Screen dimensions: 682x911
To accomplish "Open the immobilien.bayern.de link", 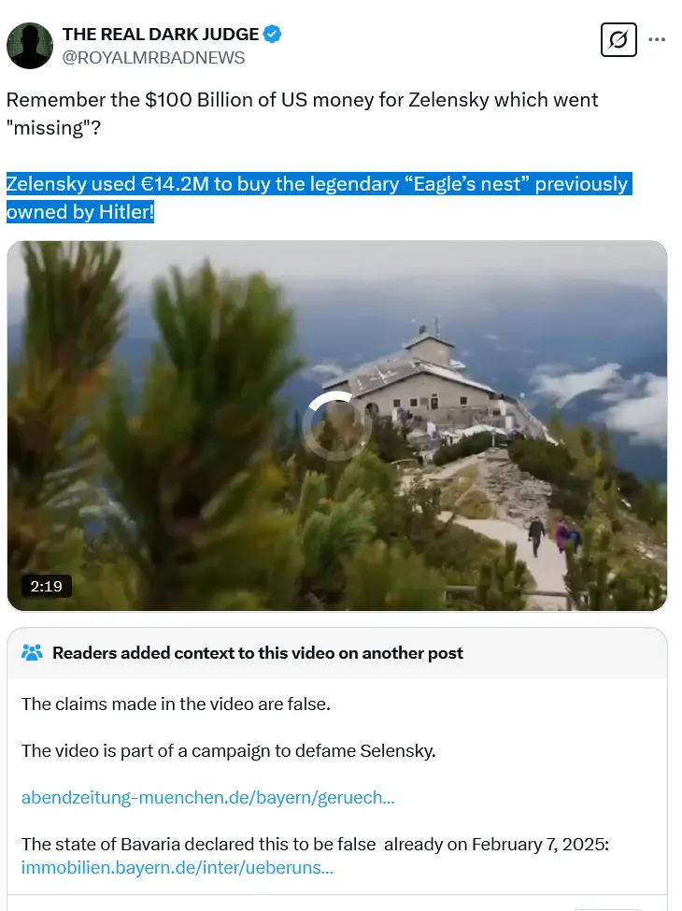I will click(178, 867).
